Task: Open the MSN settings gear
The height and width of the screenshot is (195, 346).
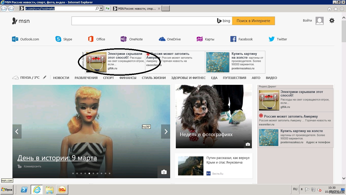Action: click(x=332, y=21)
